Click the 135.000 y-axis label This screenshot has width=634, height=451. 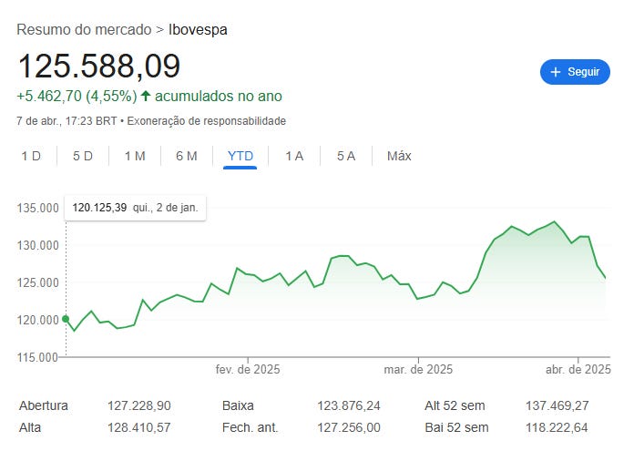[37, 209]
